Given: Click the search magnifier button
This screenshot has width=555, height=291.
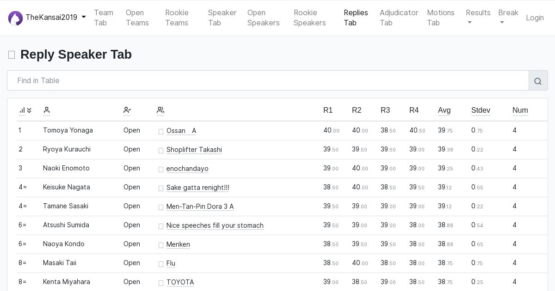Looking at the screenshot, I should tap(538, 81).
